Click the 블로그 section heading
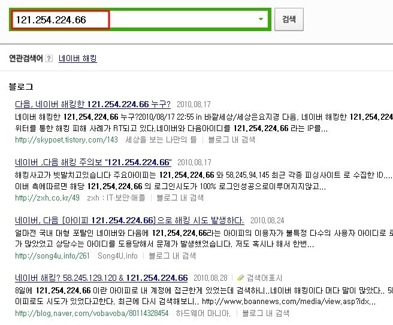393x325 pixels. [21, 87]
